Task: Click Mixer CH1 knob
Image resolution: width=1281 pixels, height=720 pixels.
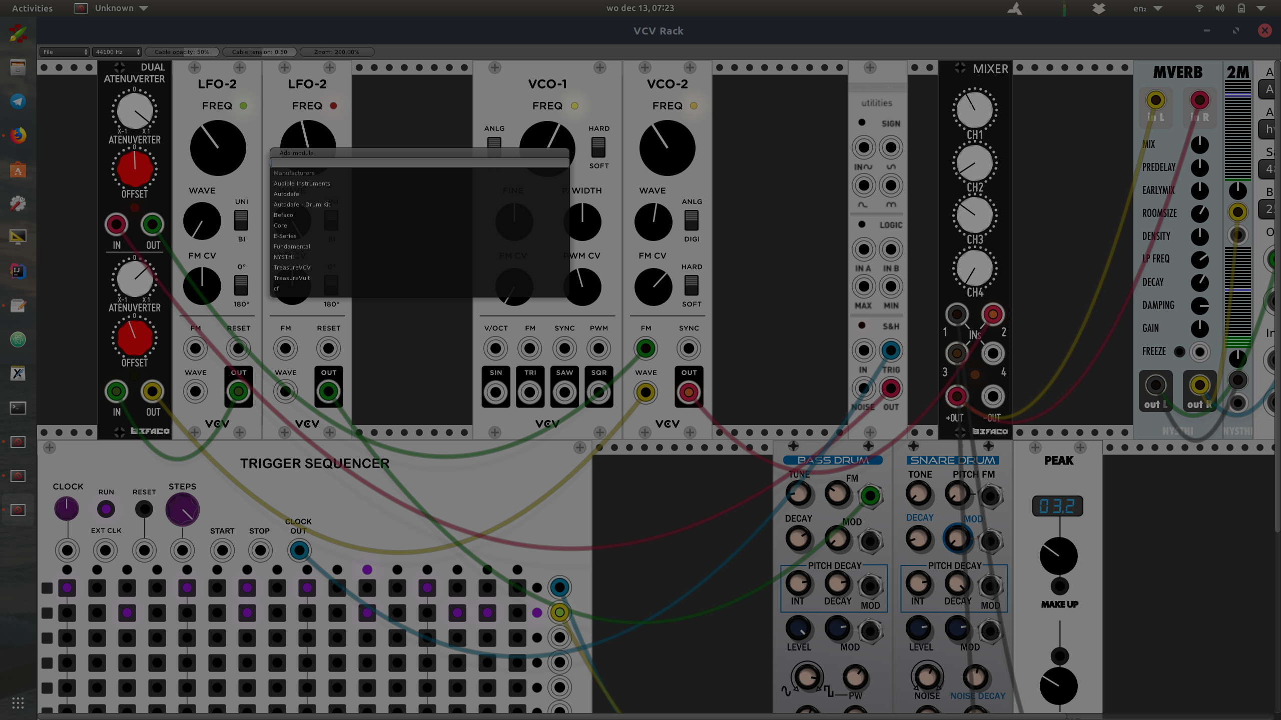Action: coord(974,110)
